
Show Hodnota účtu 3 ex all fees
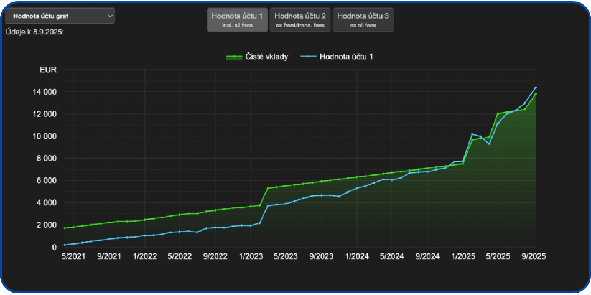(363, 20)
